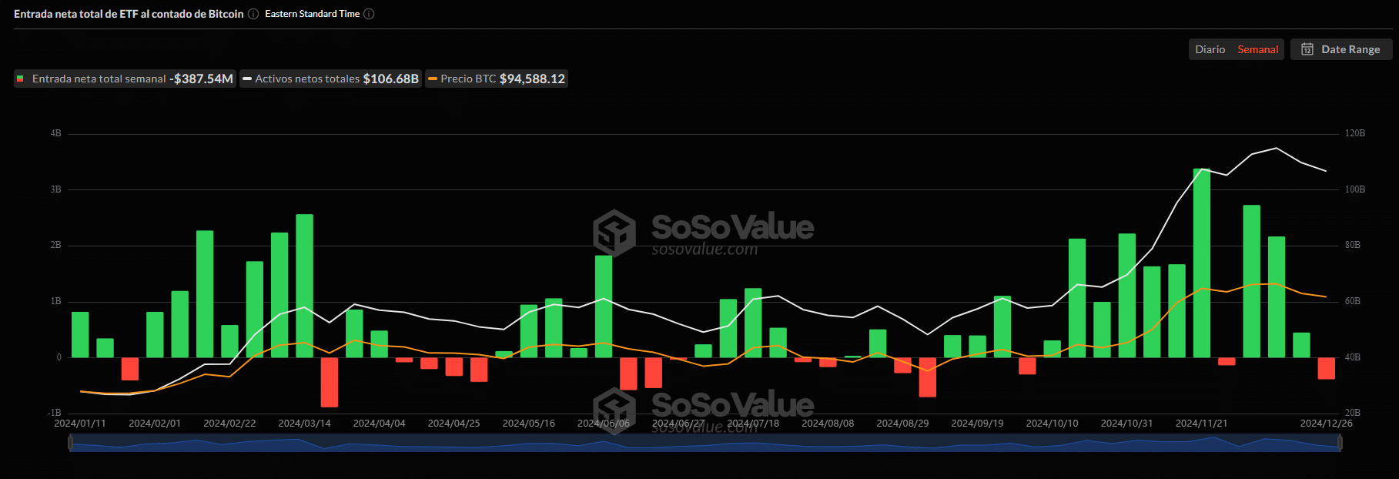Select the Semanal tab
This screenshot has width=1399, height=479.
coord(1257,49)
